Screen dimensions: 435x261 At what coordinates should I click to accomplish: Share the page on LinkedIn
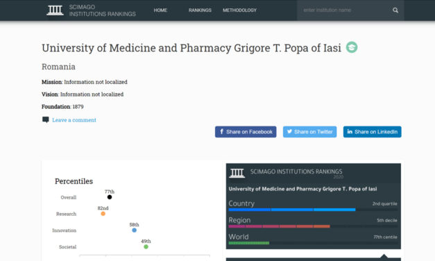(372, 132)
